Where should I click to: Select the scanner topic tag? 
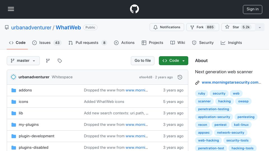[204, 101]
